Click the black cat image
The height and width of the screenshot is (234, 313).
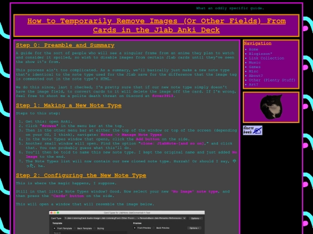pyautogui.click(x=271, y=107)
